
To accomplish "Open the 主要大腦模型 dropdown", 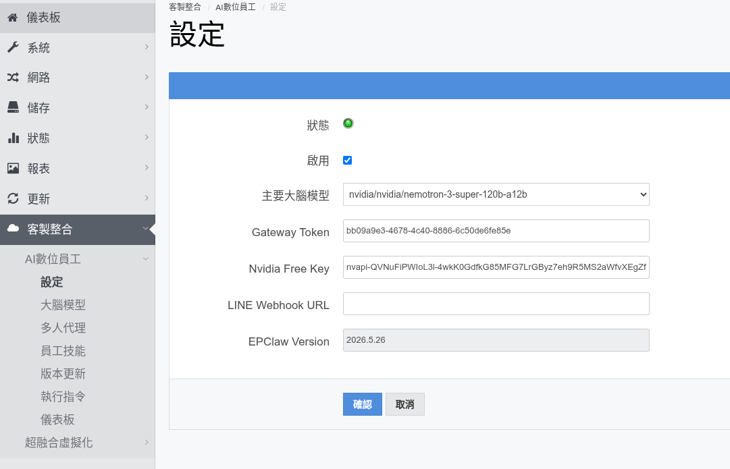I will click(496, 194).
